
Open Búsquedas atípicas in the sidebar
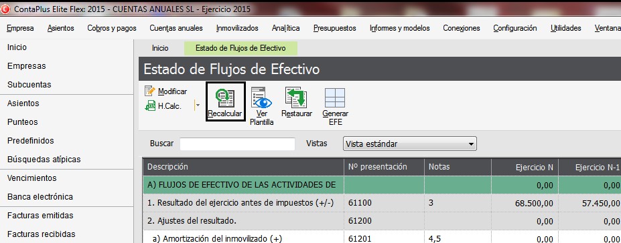(x=44, y=160)
